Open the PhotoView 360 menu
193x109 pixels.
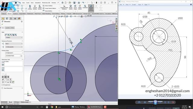coord(46,3)
